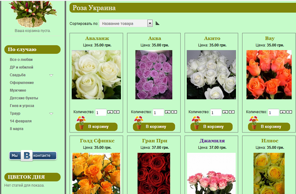Select the Гнев и угроза menu item
Screen dimensions: 296x194
point(22,106)
